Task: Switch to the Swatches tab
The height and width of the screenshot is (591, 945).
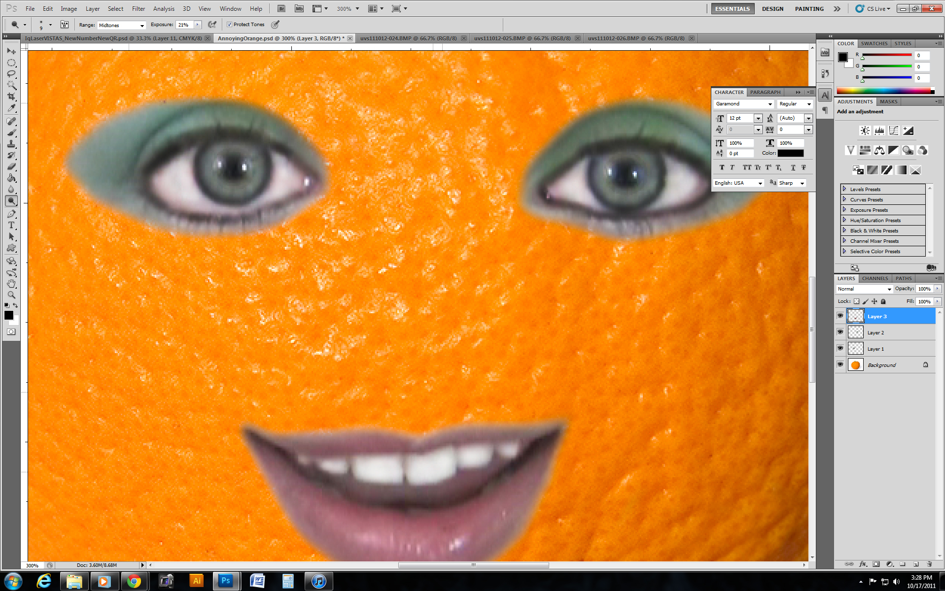Action: click(x=874, y=43)
